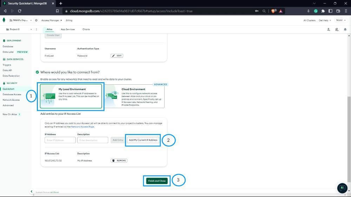
Task: Open the browser hamburger menu
Action: (x=346, y=11)
